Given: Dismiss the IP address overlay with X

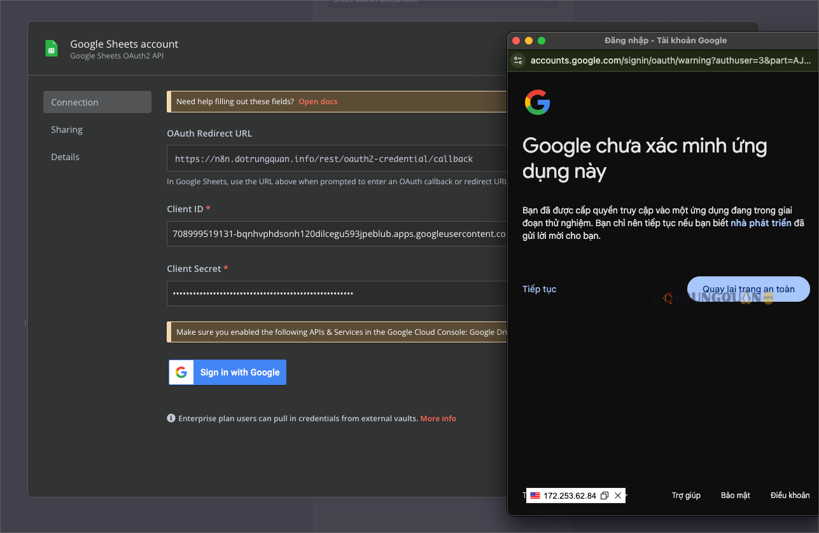Looking at the screenshot, I should coord(618,496).
